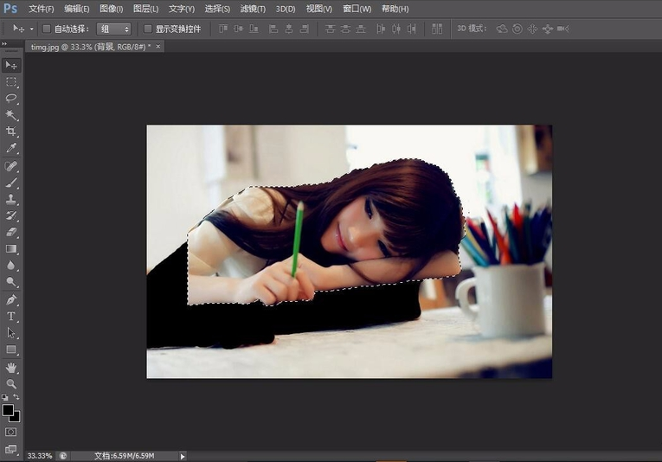Activate the Eraser tool
Image resolution: width=662 pixels, height=462 pixels.
point(11,232)
